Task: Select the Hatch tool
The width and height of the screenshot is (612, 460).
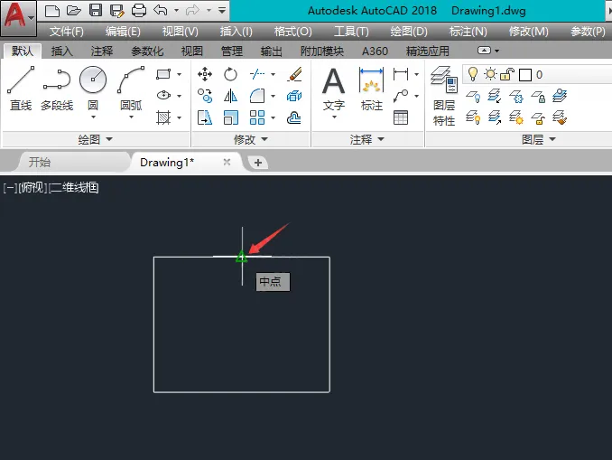Action: (x=163, y=117)
